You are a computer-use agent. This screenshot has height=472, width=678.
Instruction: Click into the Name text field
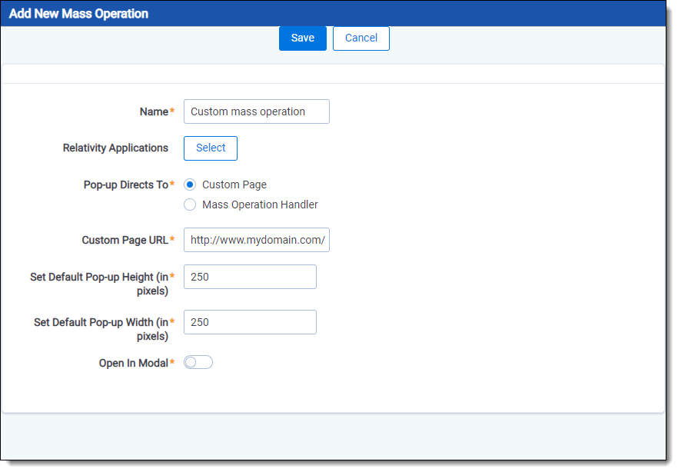tap(256, 111)
